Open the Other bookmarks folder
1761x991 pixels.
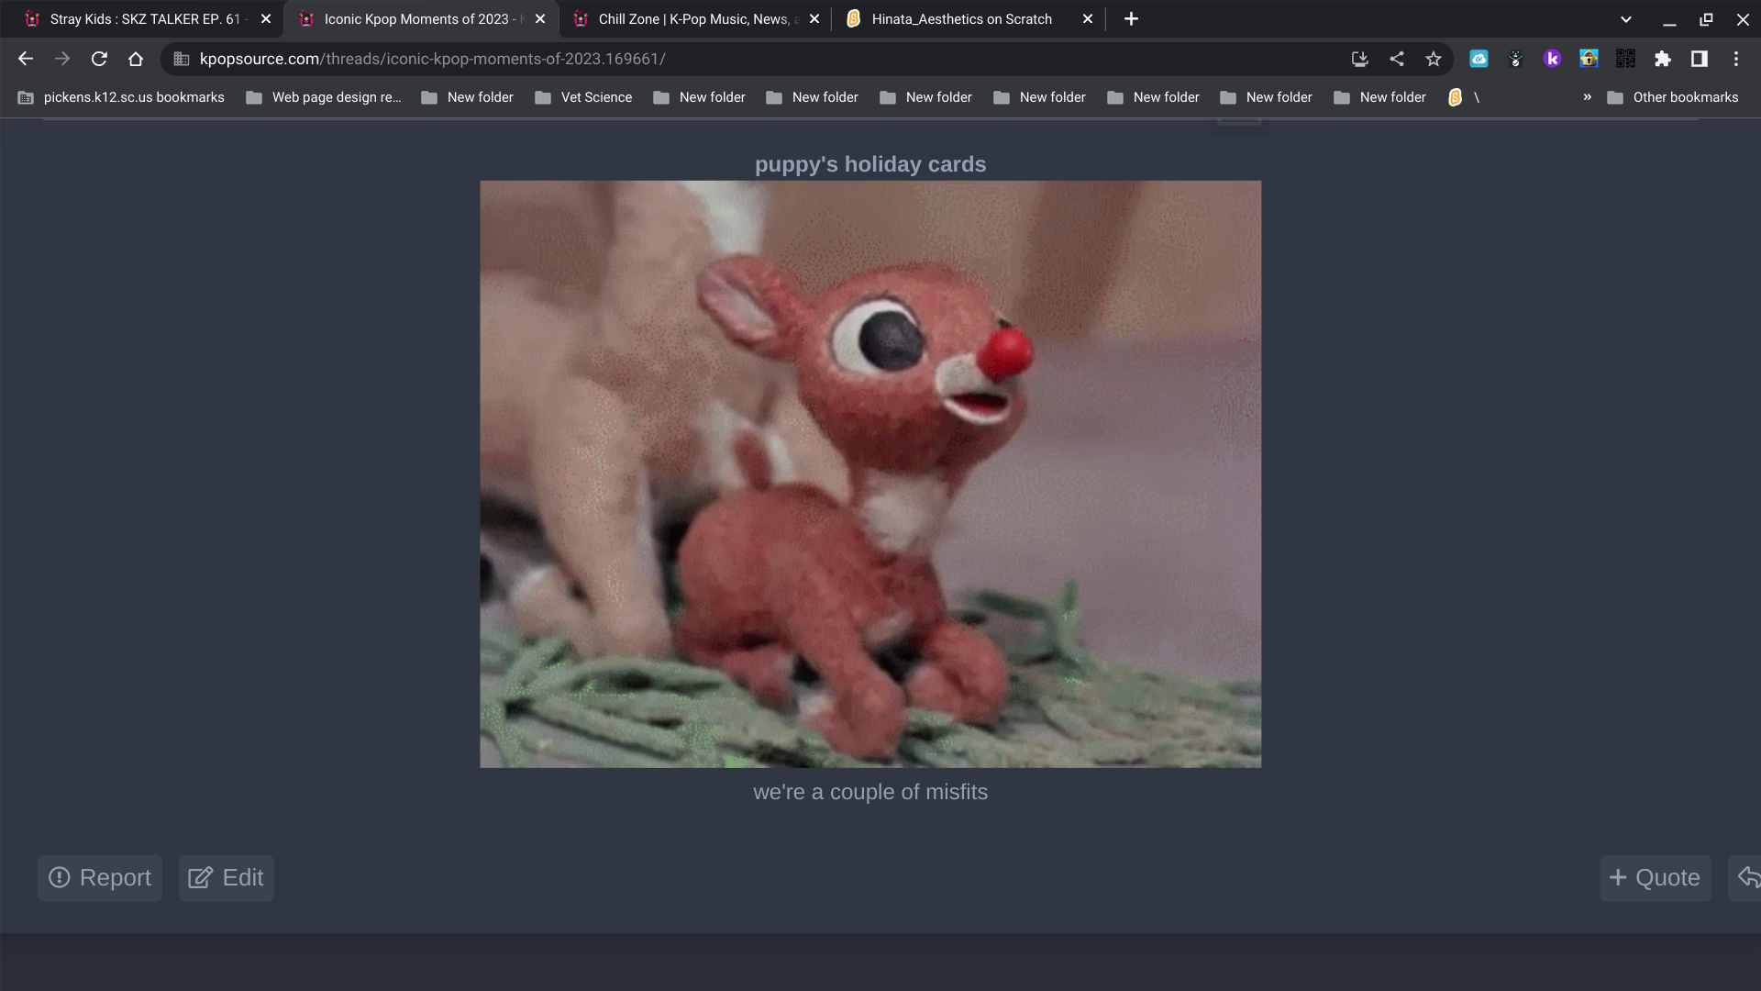point(1673,97)
